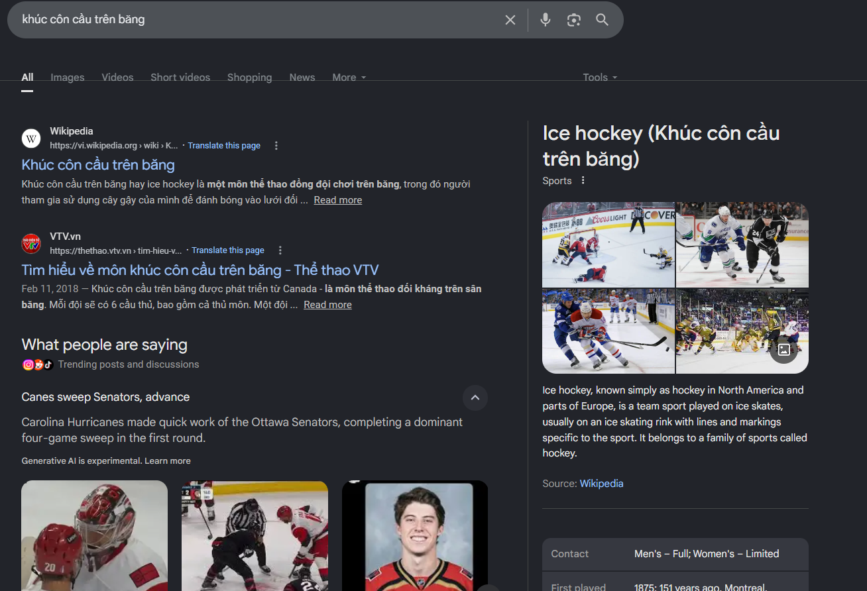Submit search with the magnifier icon

(x=602, y=20)
